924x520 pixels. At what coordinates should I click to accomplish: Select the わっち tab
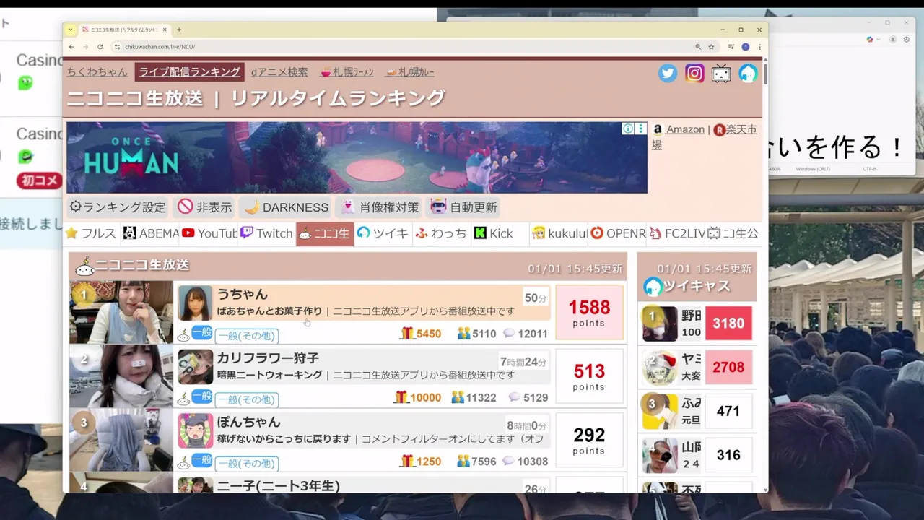coord(441,233)
